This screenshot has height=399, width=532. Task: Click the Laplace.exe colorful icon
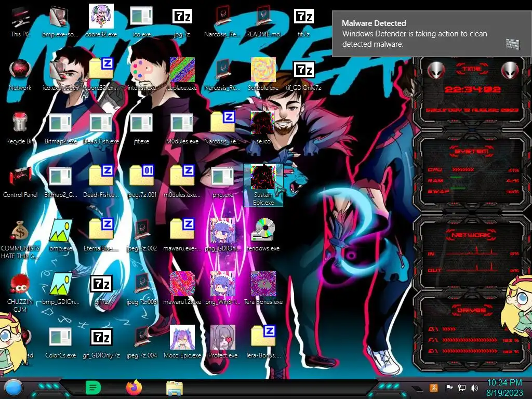click(182, 74)
